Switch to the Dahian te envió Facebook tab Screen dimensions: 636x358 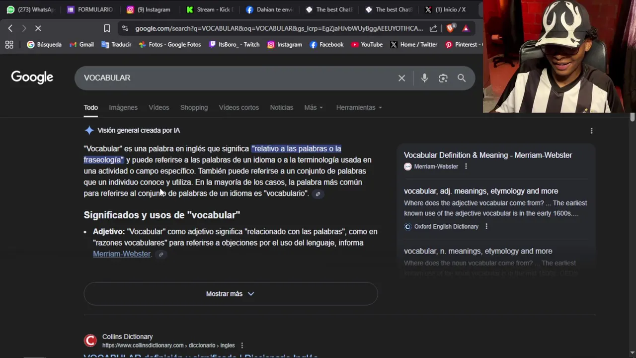(x=269, y=9)
